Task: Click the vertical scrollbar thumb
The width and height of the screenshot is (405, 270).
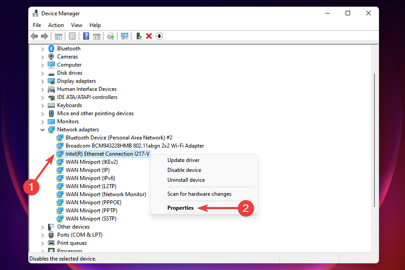Action: coord(374,140)
